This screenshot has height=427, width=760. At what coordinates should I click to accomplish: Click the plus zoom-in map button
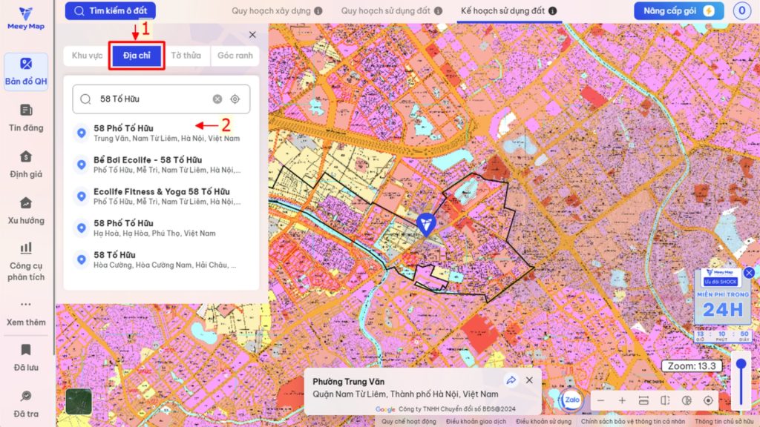coord(622,400)
